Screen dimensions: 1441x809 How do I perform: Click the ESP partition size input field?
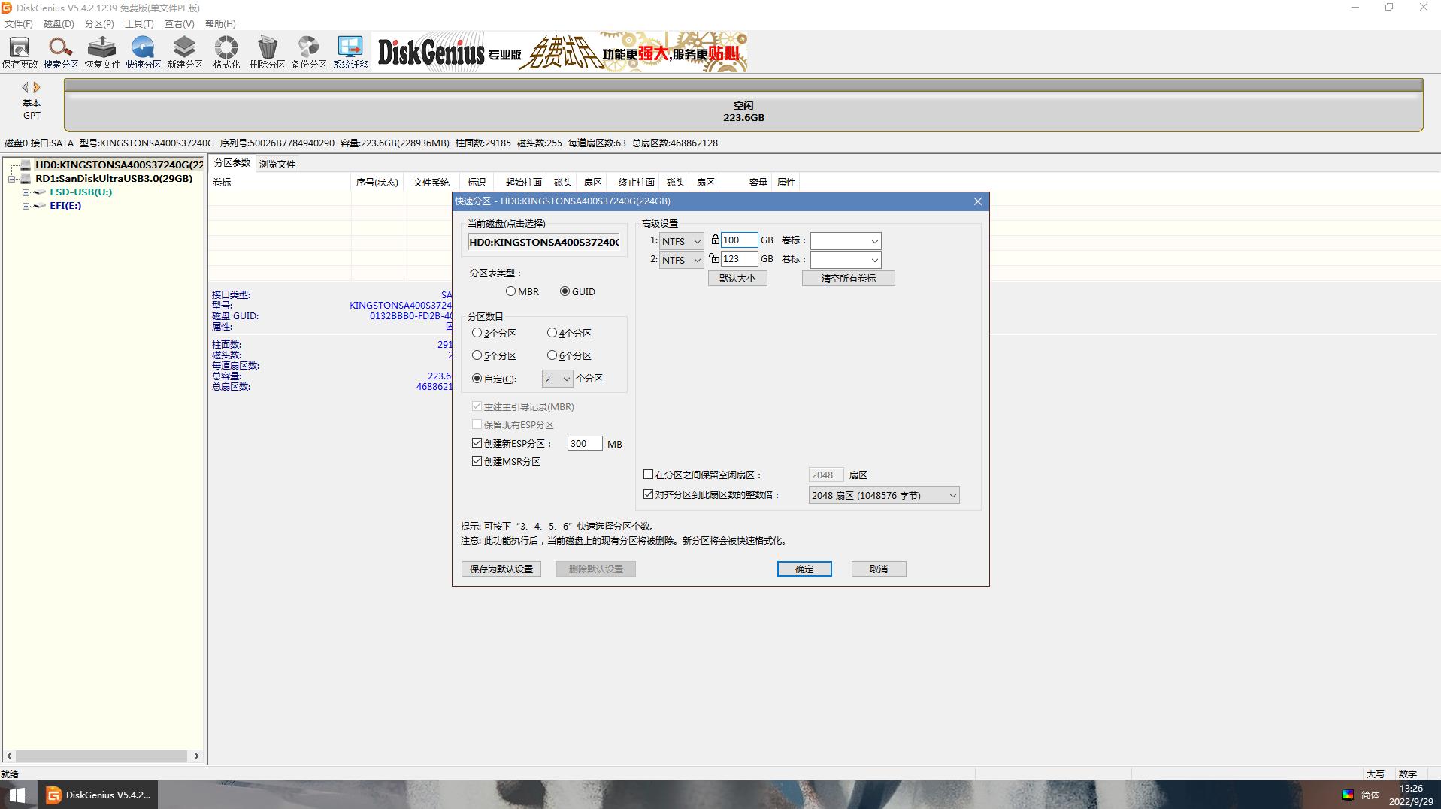click(x=584, y=444)
